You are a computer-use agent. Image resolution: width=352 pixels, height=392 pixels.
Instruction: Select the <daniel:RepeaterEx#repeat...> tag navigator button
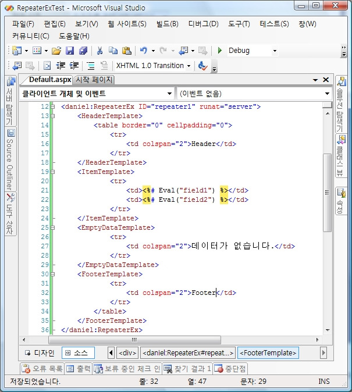[x=188, y=353]
